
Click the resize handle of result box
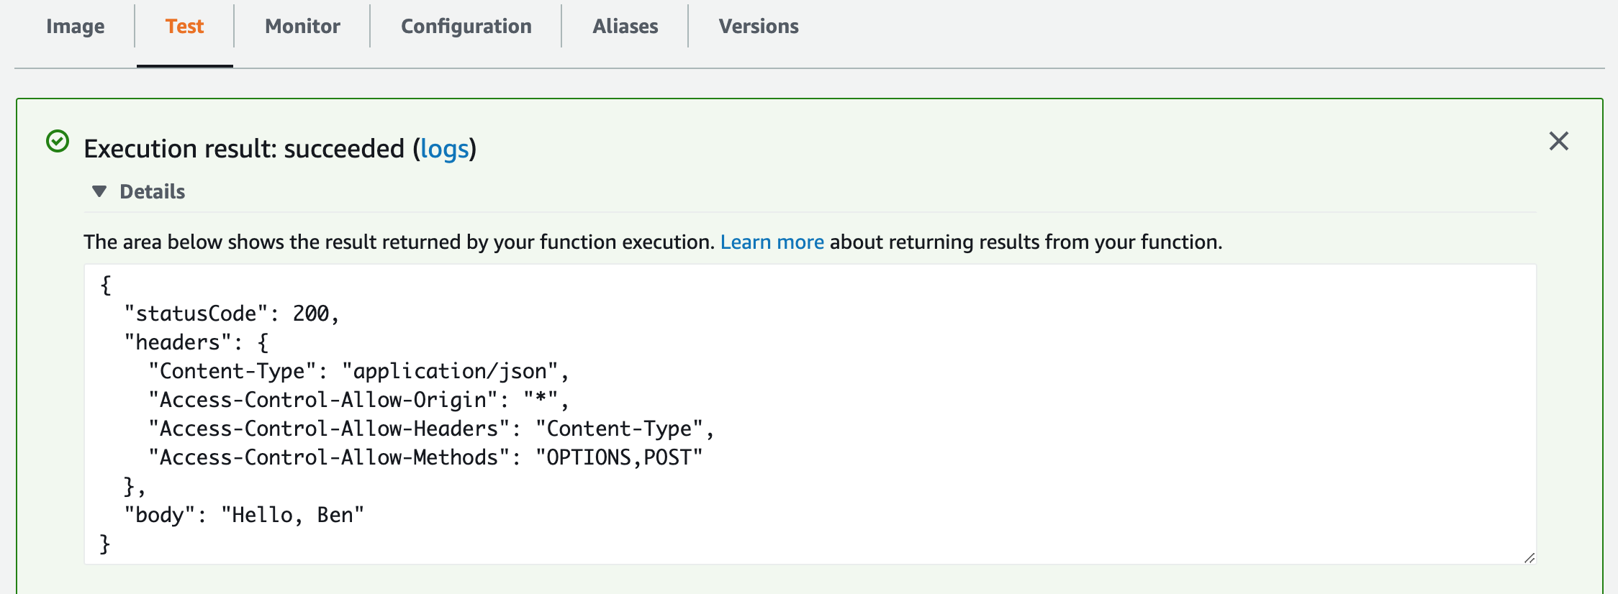pos(1529,558)
